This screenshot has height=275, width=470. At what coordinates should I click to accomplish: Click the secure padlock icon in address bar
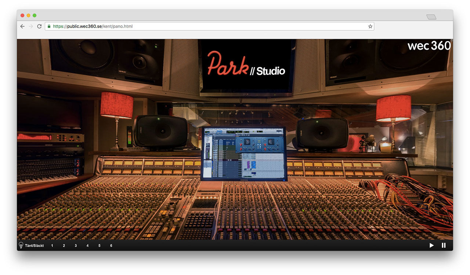point(48,26)
